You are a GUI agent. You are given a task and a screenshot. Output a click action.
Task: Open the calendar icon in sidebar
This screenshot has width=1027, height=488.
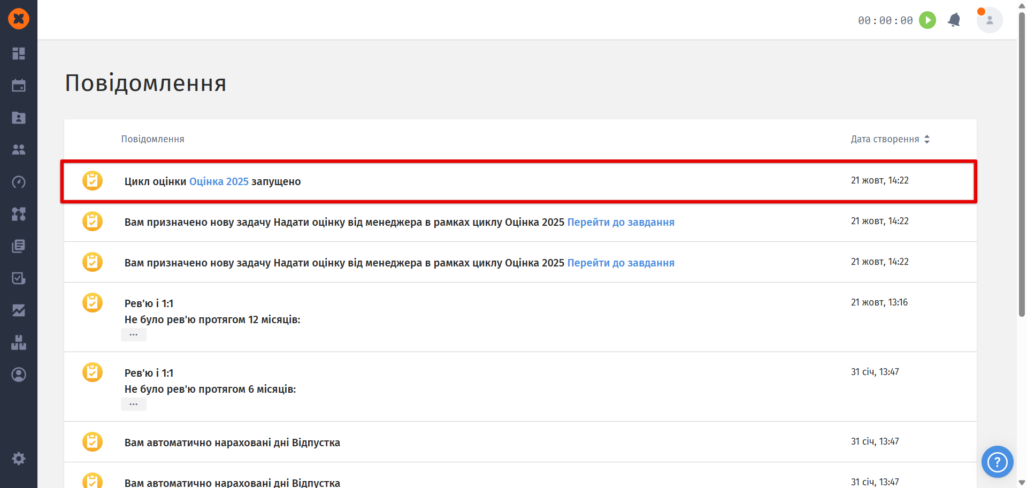point(19,86)
